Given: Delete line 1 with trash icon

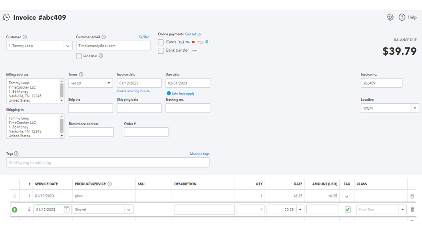Looking at the screenshot, I should 412,196.
